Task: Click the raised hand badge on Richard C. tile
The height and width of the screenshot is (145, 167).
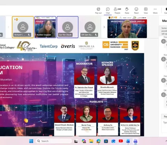Action: pyautogui.click(x=16, y=19)
